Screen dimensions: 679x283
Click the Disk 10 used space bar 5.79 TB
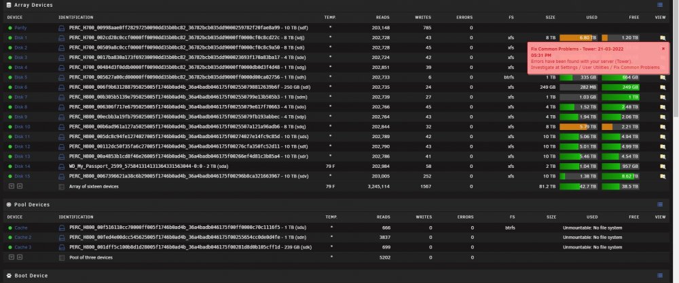click(x=578, y=127)
